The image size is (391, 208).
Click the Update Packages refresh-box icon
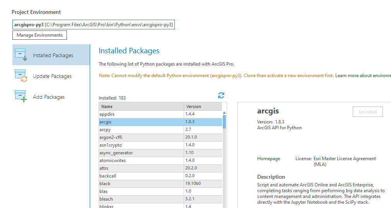pyautogui.click(x=20, y=76)
